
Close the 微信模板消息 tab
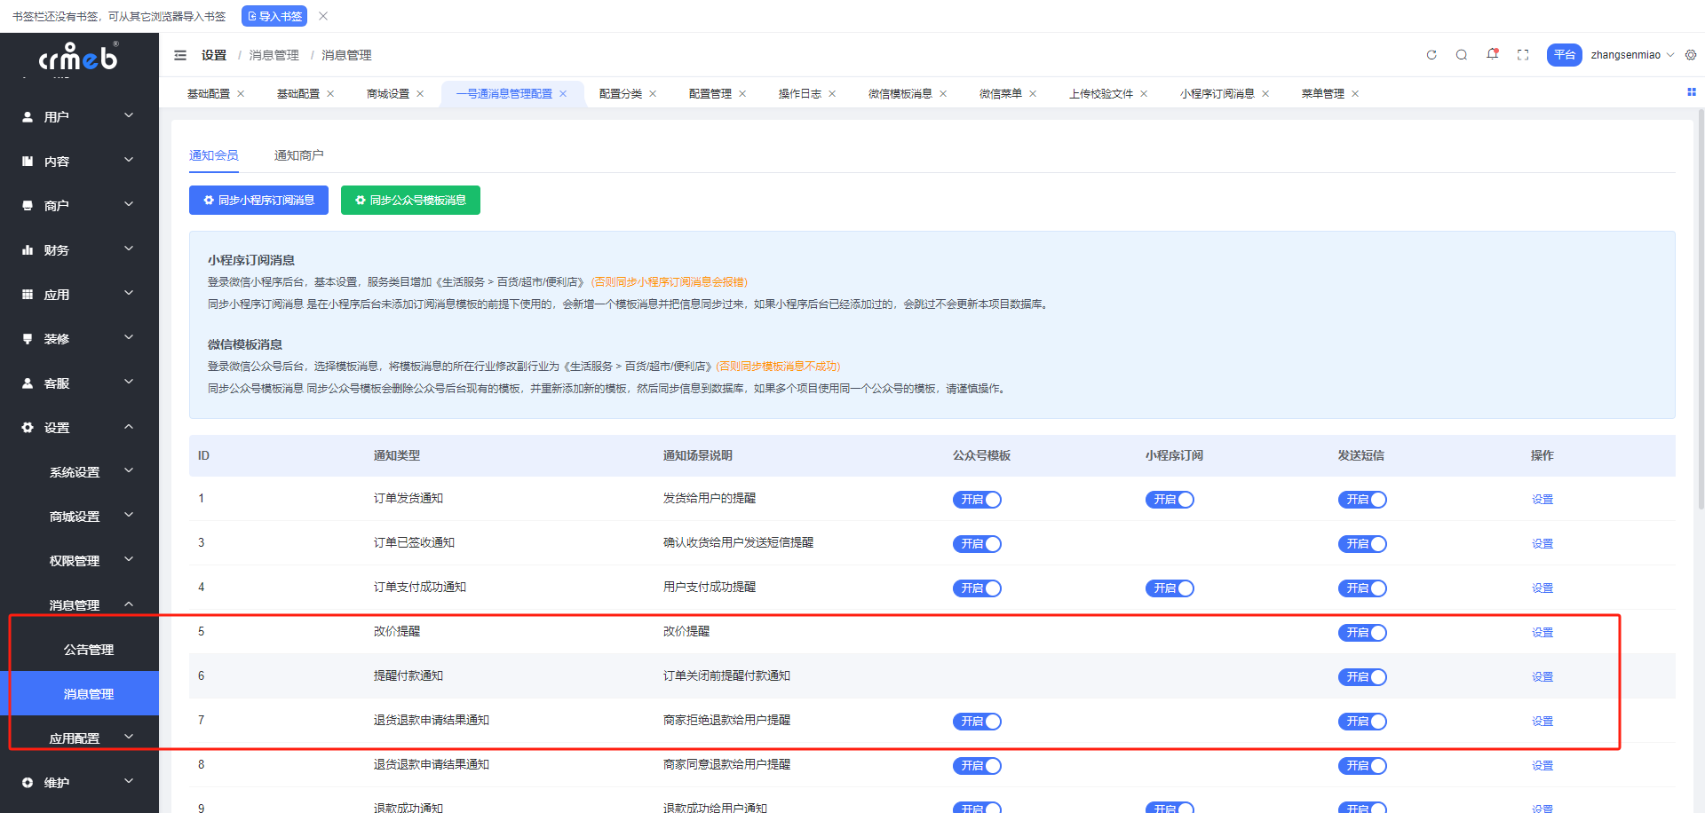[943, 94]
